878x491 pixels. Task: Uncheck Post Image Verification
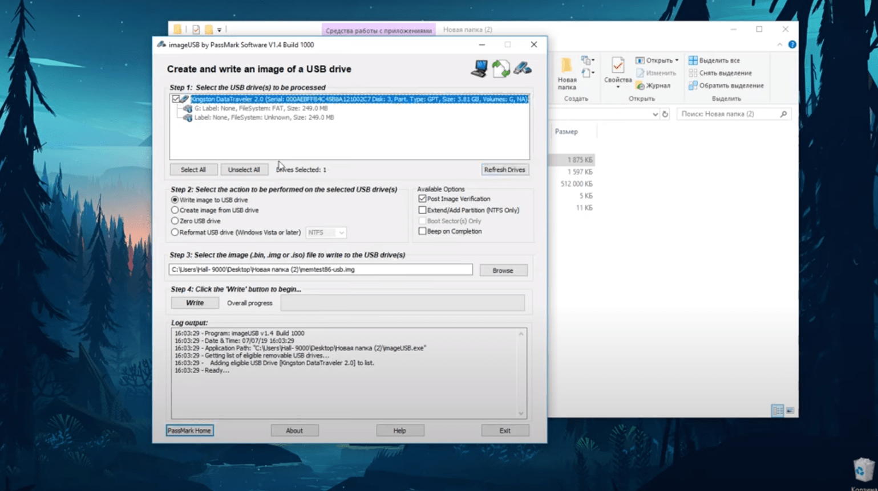pyautogui.click(x=422, y=199)
